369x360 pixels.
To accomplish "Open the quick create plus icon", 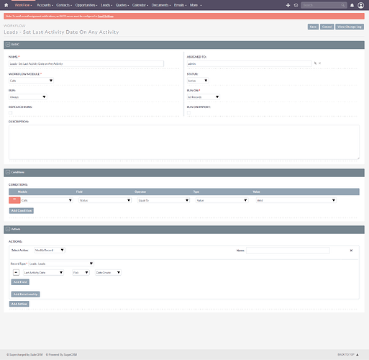I will 288,5.
